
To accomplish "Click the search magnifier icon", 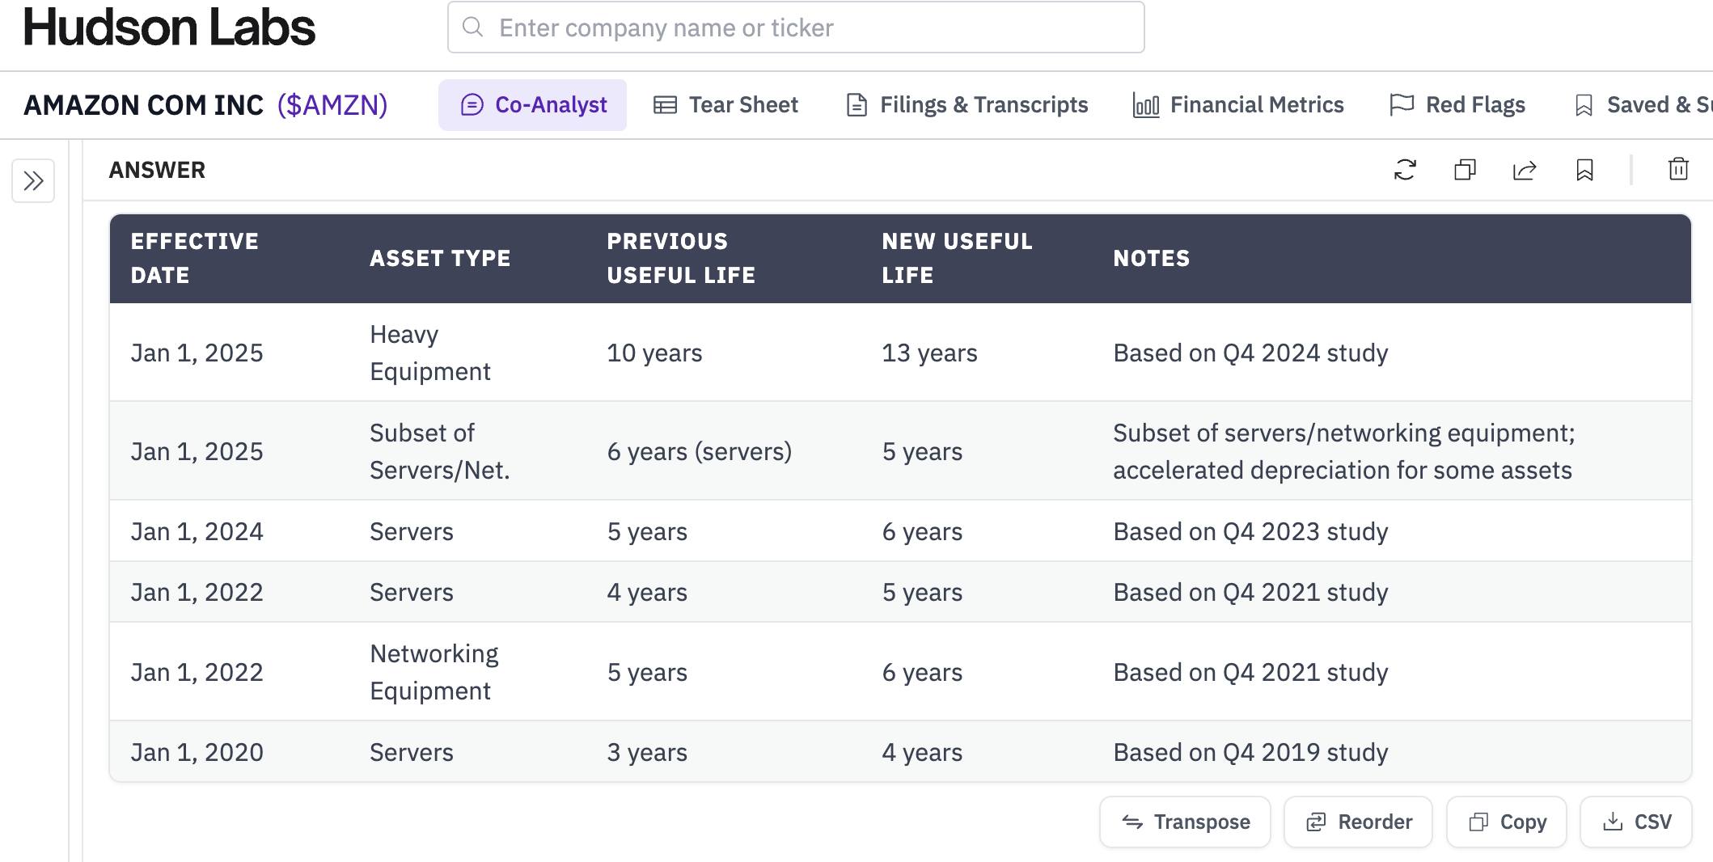I will (x=473, y=27).
